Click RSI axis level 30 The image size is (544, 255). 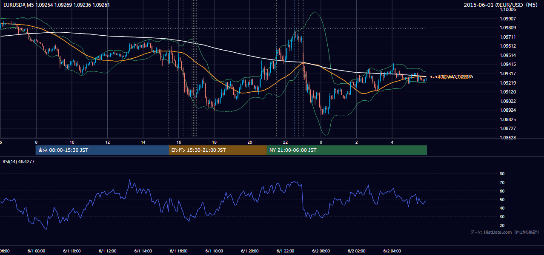(x=502, y=217)
